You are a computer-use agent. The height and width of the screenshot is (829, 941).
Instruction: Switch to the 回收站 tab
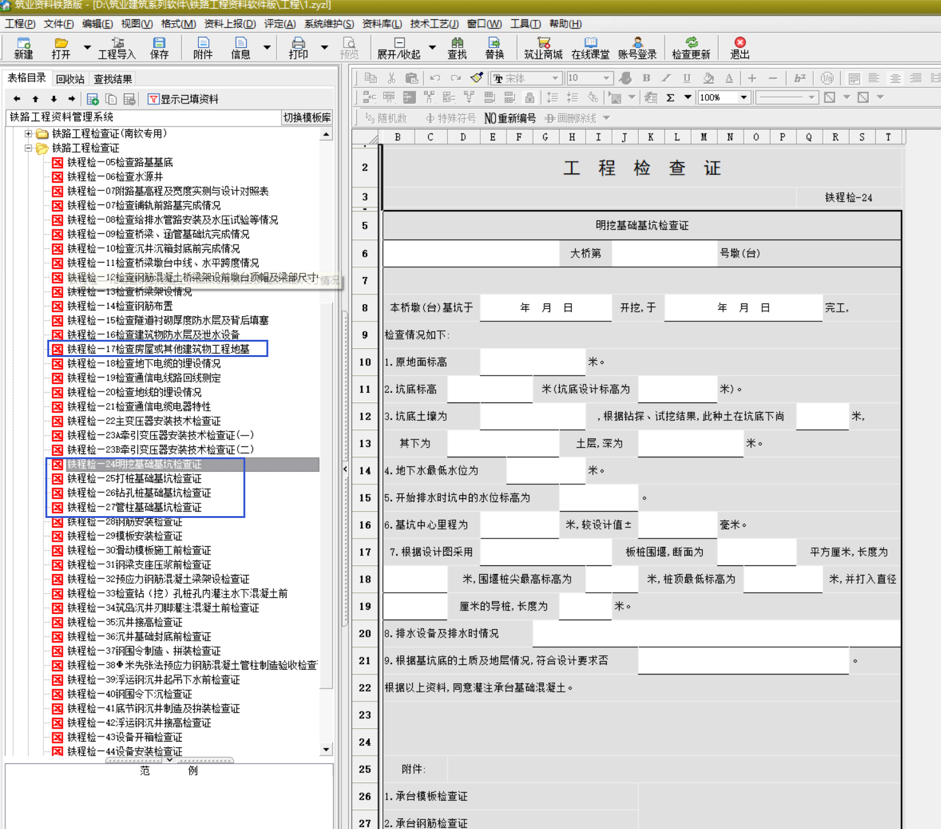pos(70,79)
